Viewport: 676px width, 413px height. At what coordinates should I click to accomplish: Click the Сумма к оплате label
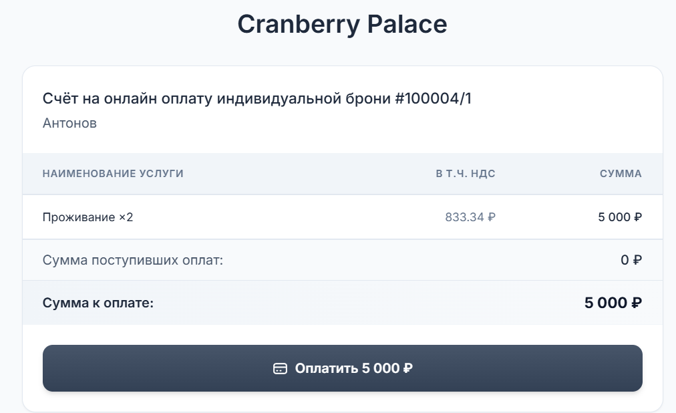[x=98, y=303]
